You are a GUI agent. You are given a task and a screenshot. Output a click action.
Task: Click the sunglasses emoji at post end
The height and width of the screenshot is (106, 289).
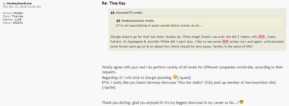[x=241, y=102]
